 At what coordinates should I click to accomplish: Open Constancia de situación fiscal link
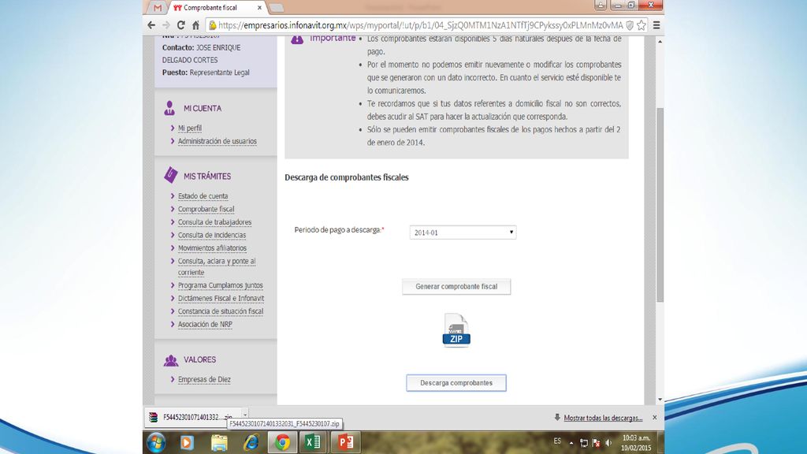click(x=221, y=311)
